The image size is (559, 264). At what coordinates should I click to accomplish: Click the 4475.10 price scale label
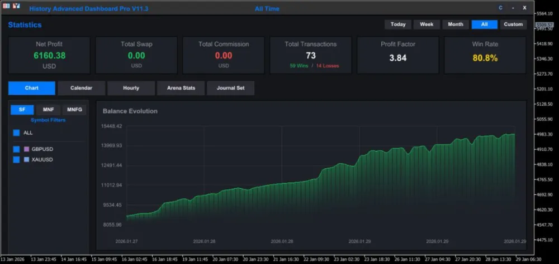pos(544,240)
